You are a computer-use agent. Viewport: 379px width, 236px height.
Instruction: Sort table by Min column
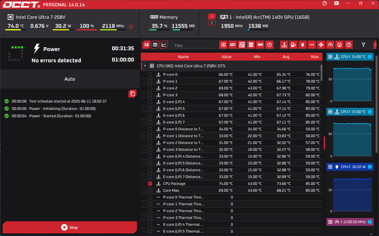[257, 57]
